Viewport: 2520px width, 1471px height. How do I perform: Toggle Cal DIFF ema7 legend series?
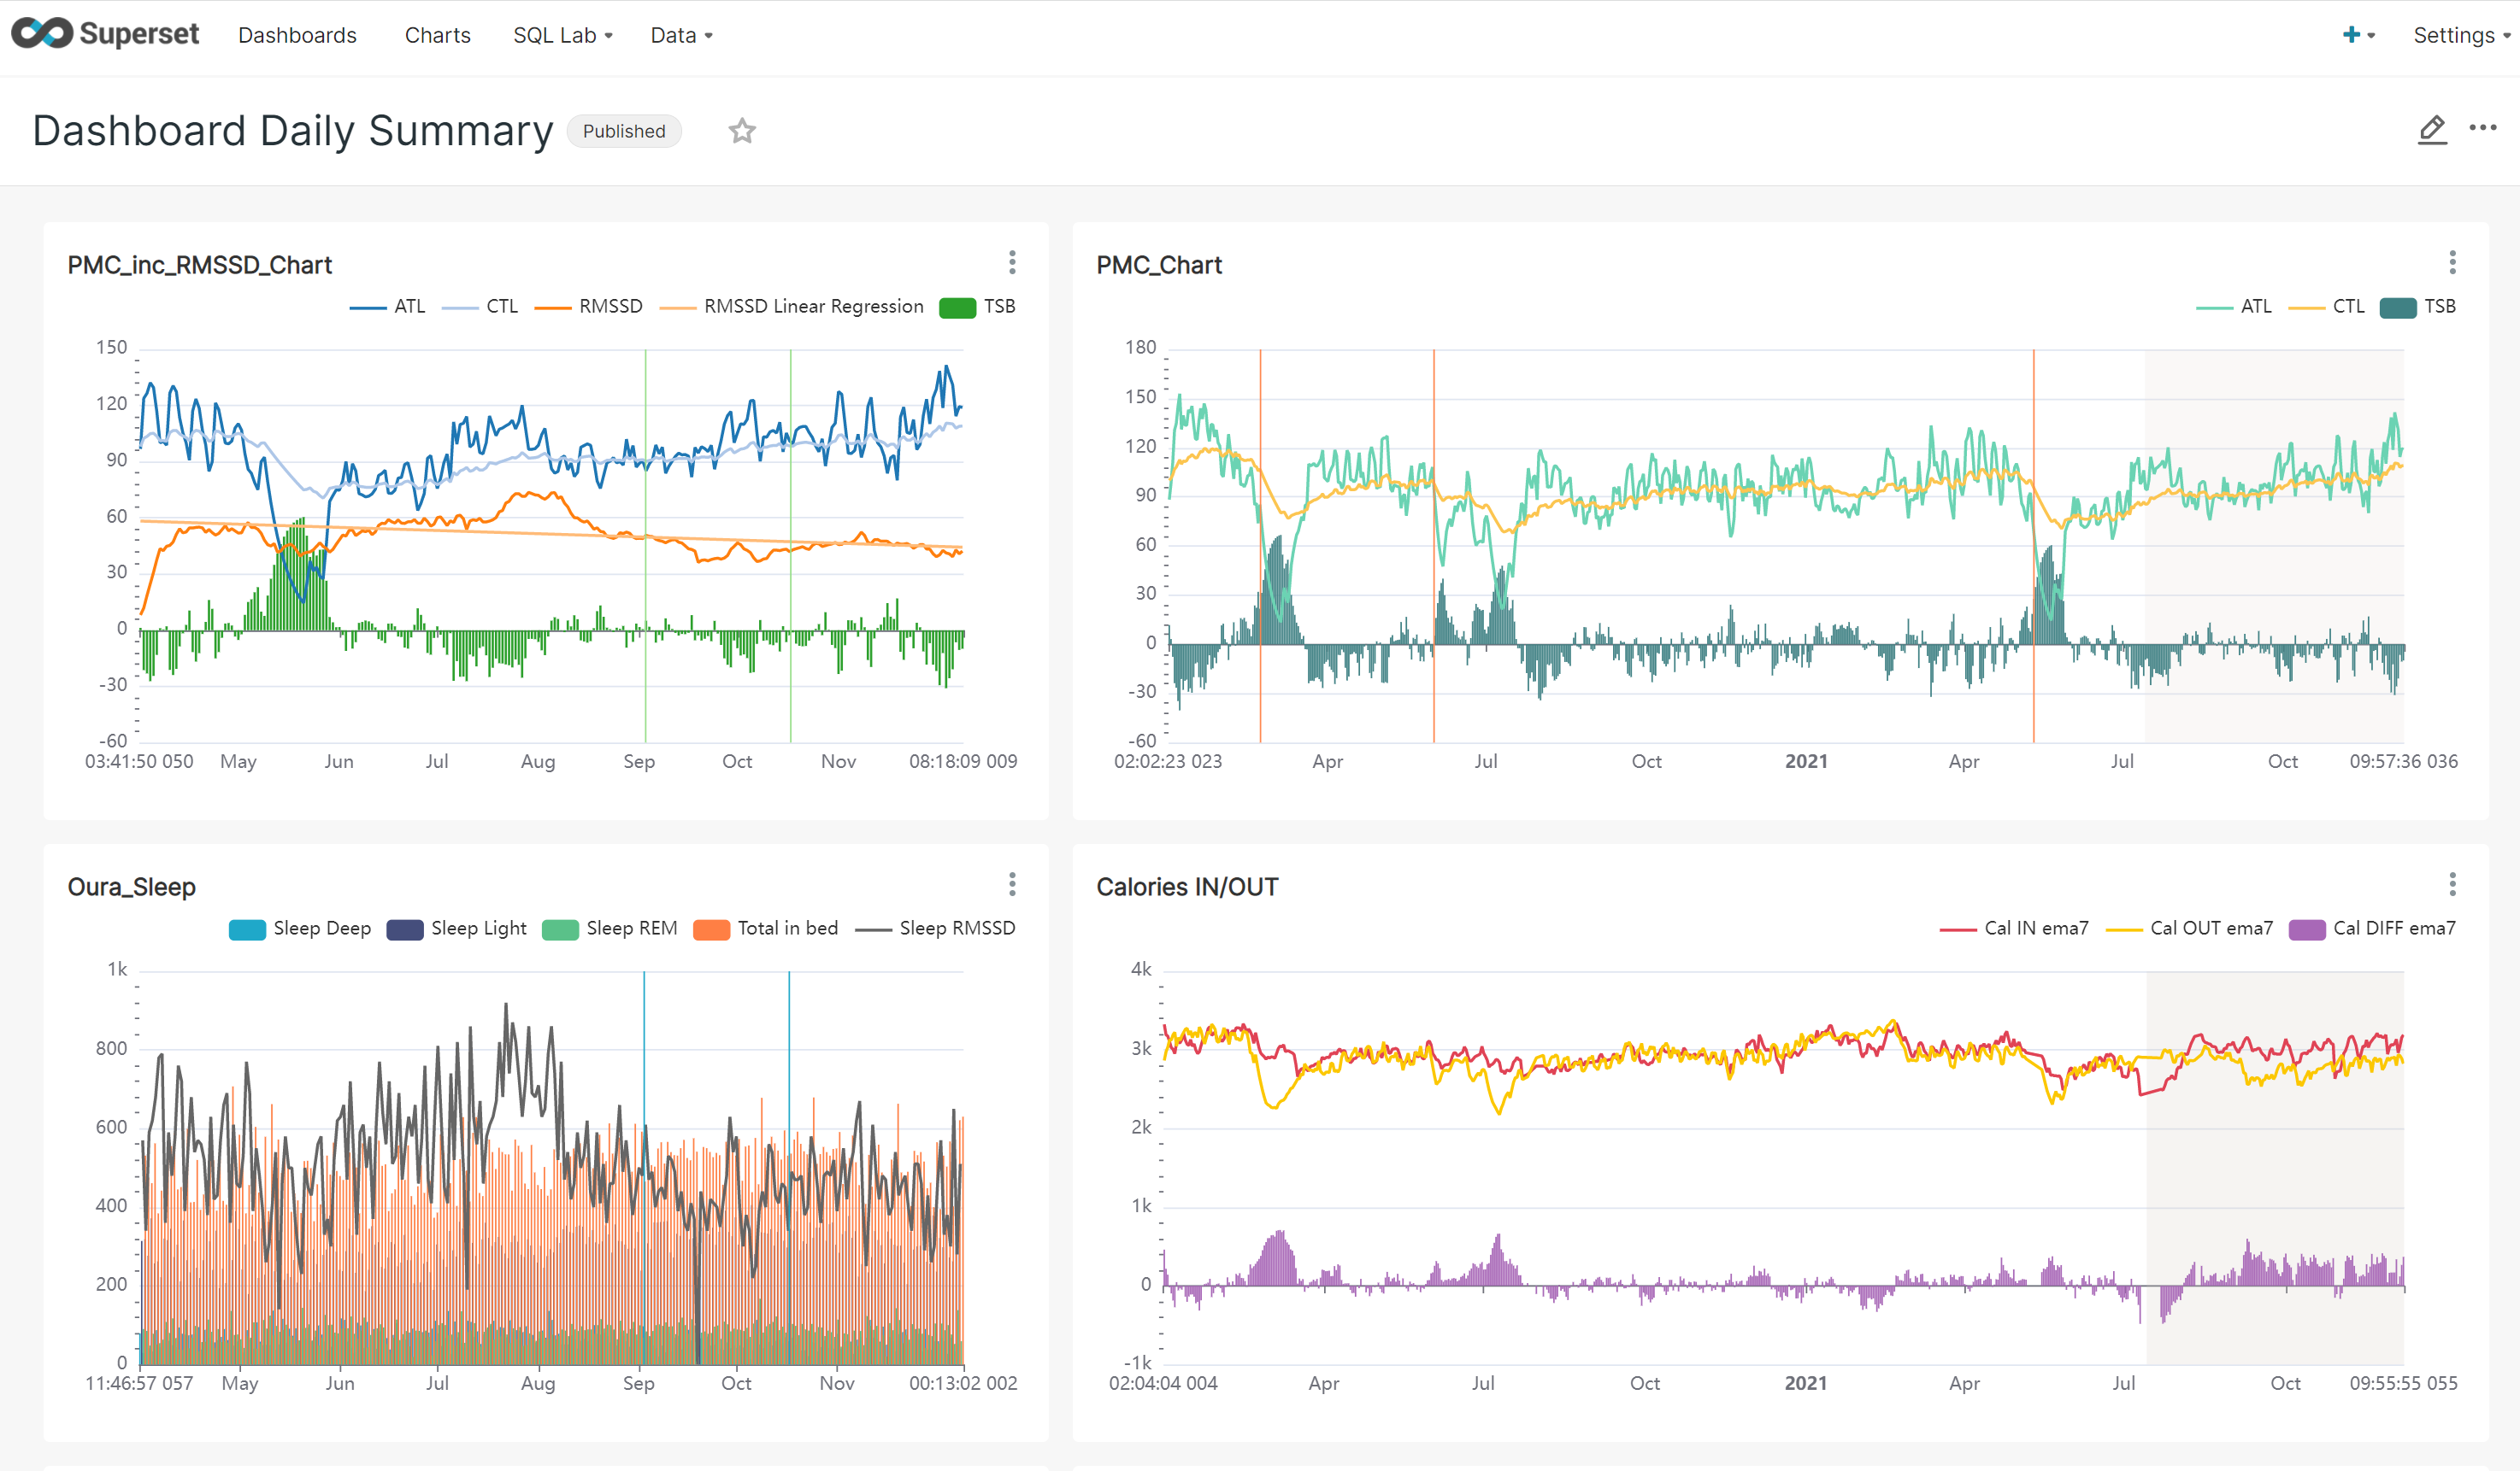[x=2392, y=929]
